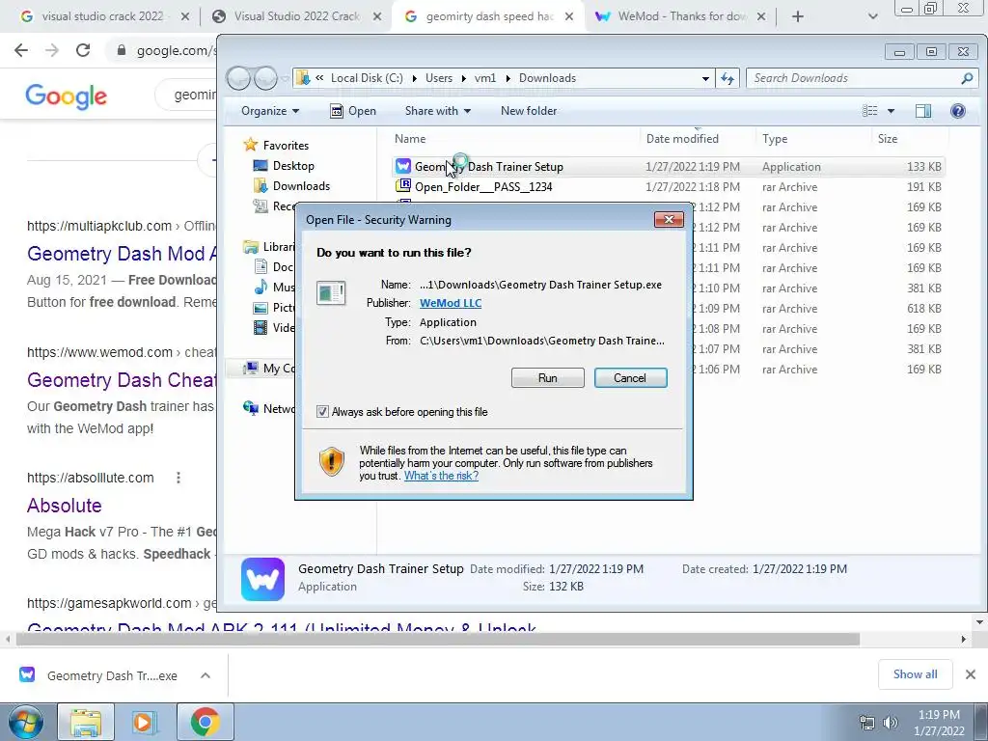This screenshot has height=741, width=988.
Task: Click the refresh address bar button
Action: (x=727, y=78)
